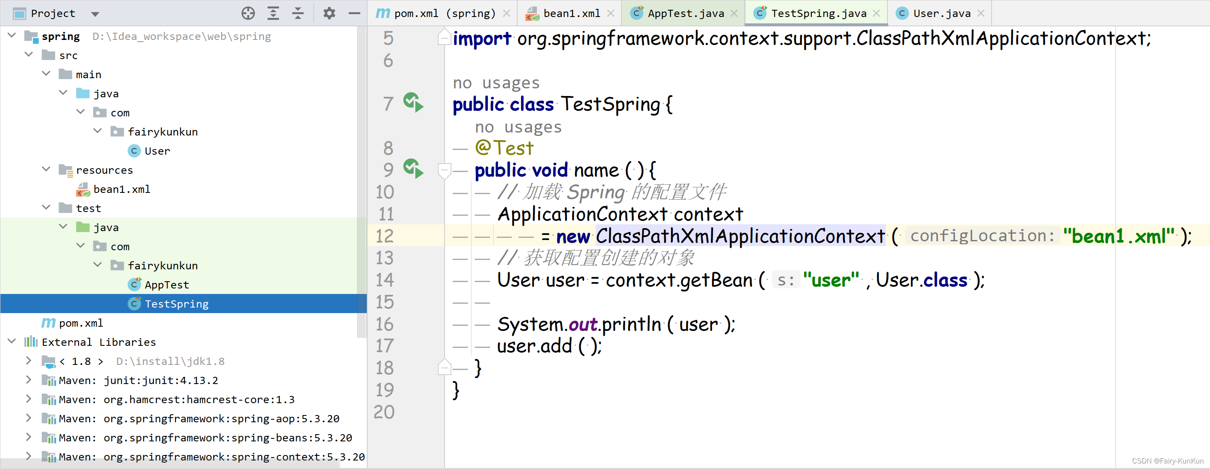Fold the name method at line 9
Viewport: 1210px width, 469px height.
(444, 171)
